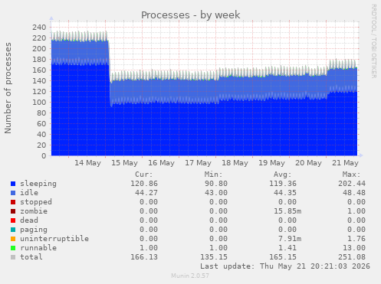Click the 100 y-axis tick label
This screenshot has height=284, width=381.
39,103
